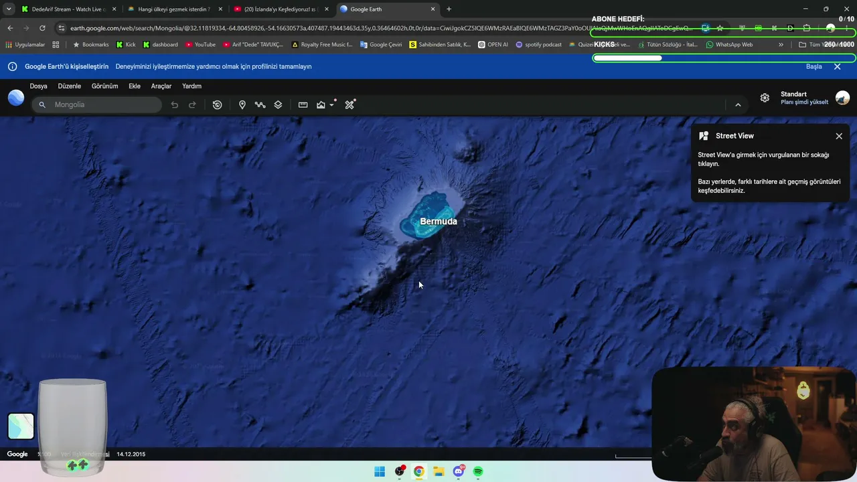Viewport: 857px width, 482px height.
Task: Select the measure ruler tool
Action: pyautogui.click(x=303, y=104)
